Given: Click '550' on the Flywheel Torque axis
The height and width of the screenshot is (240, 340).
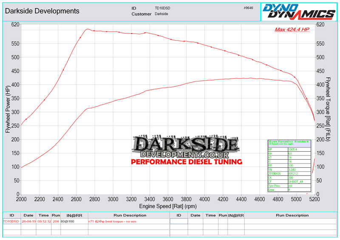Looking at the screenshot, I should tap(320, 44).
